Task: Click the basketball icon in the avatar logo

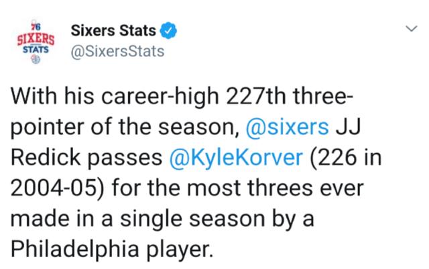Action: click(x=36, y=59)
